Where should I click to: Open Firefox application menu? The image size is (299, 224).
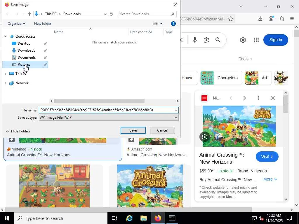pos(292,19)
